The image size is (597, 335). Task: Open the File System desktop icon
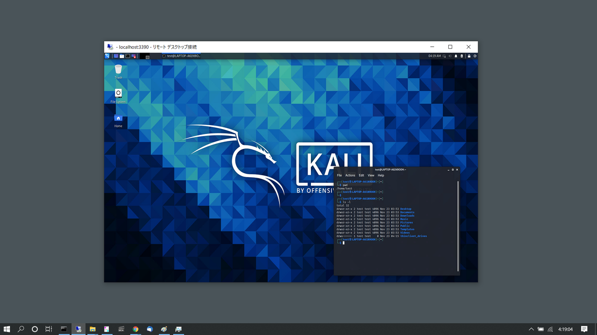[x=118, y=96]
